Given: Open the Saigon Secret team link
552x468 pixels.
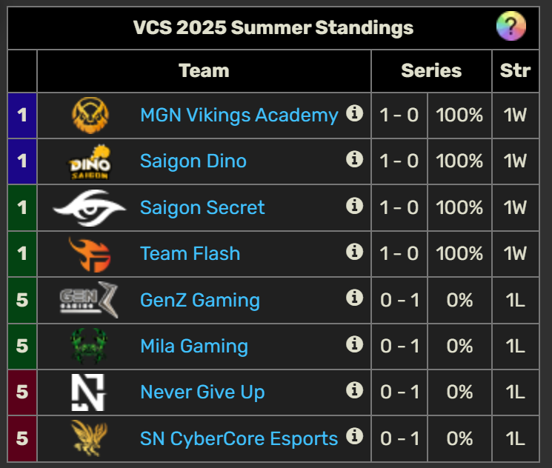Looking at the screenshot, I should click(202, 207).
